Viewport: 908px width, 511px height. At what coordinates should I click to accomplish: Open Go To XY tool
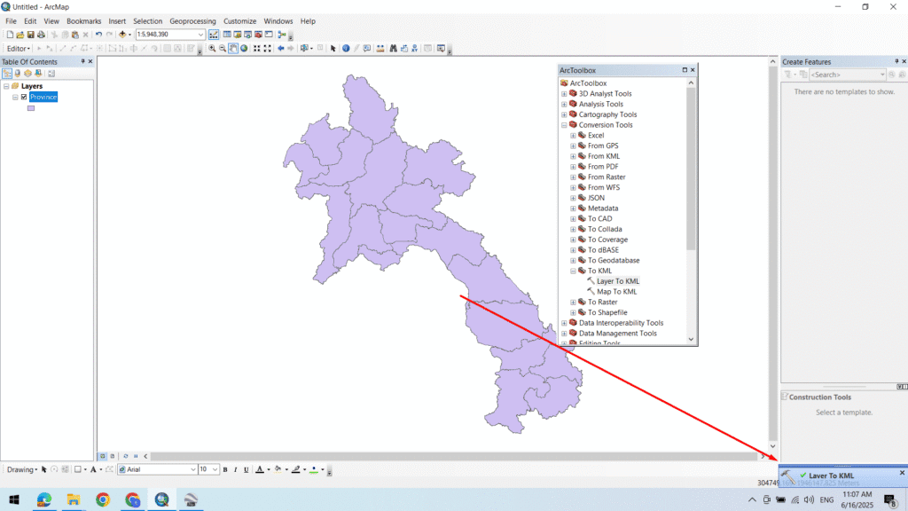click(x=415, y=49)
